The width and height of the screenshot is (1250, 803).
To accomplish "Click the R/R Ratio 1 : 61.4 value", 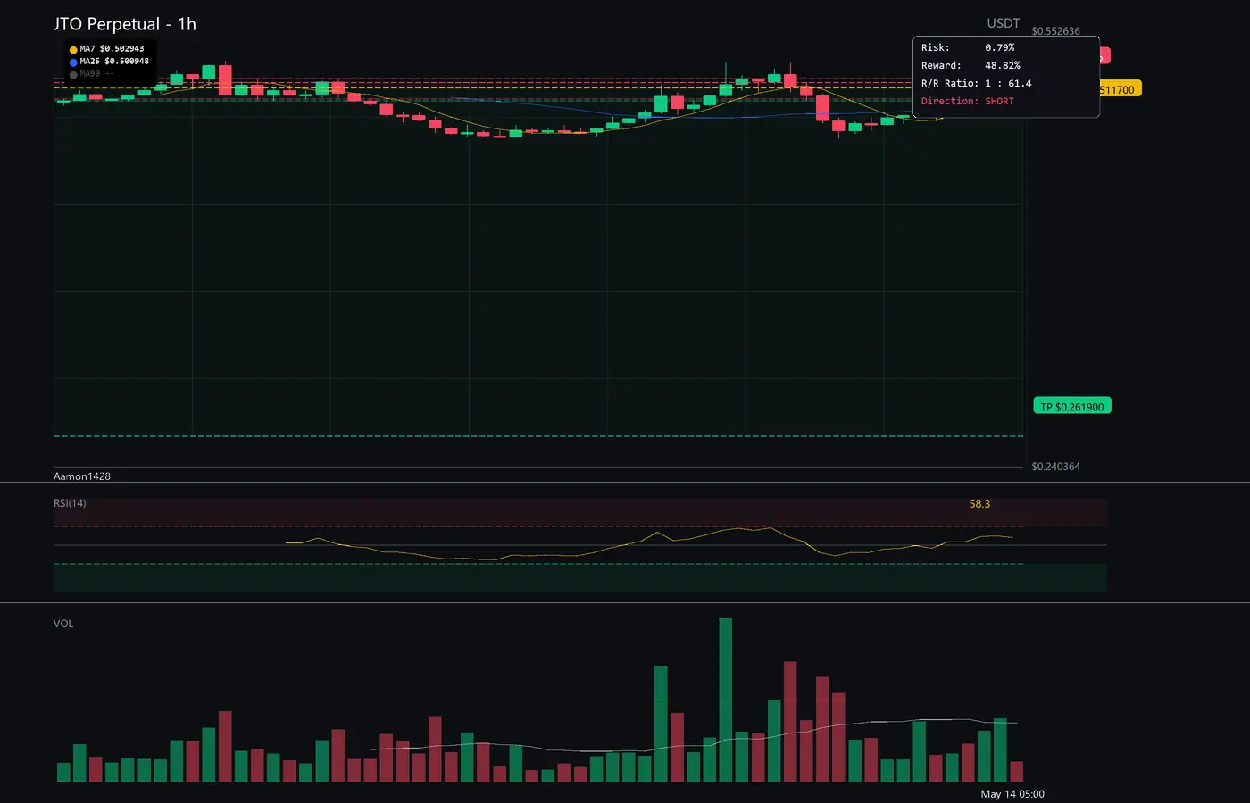I will [x=1008, y=83].
